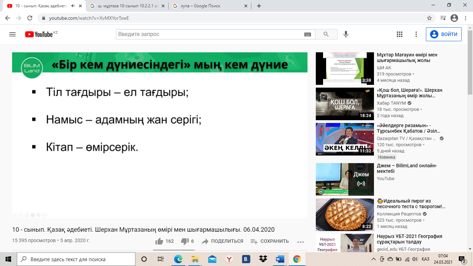Open Microsoft Word from the taskbar
Screen dimensions: 473x266
tap(280, 259)
